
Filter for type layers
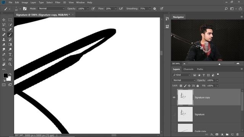pos(204,75)
